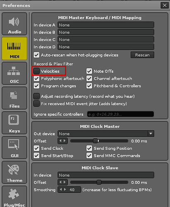170x207 pixels.
Task: Toggle Adjust recording latency checkbox
Action: click(36, 96)
